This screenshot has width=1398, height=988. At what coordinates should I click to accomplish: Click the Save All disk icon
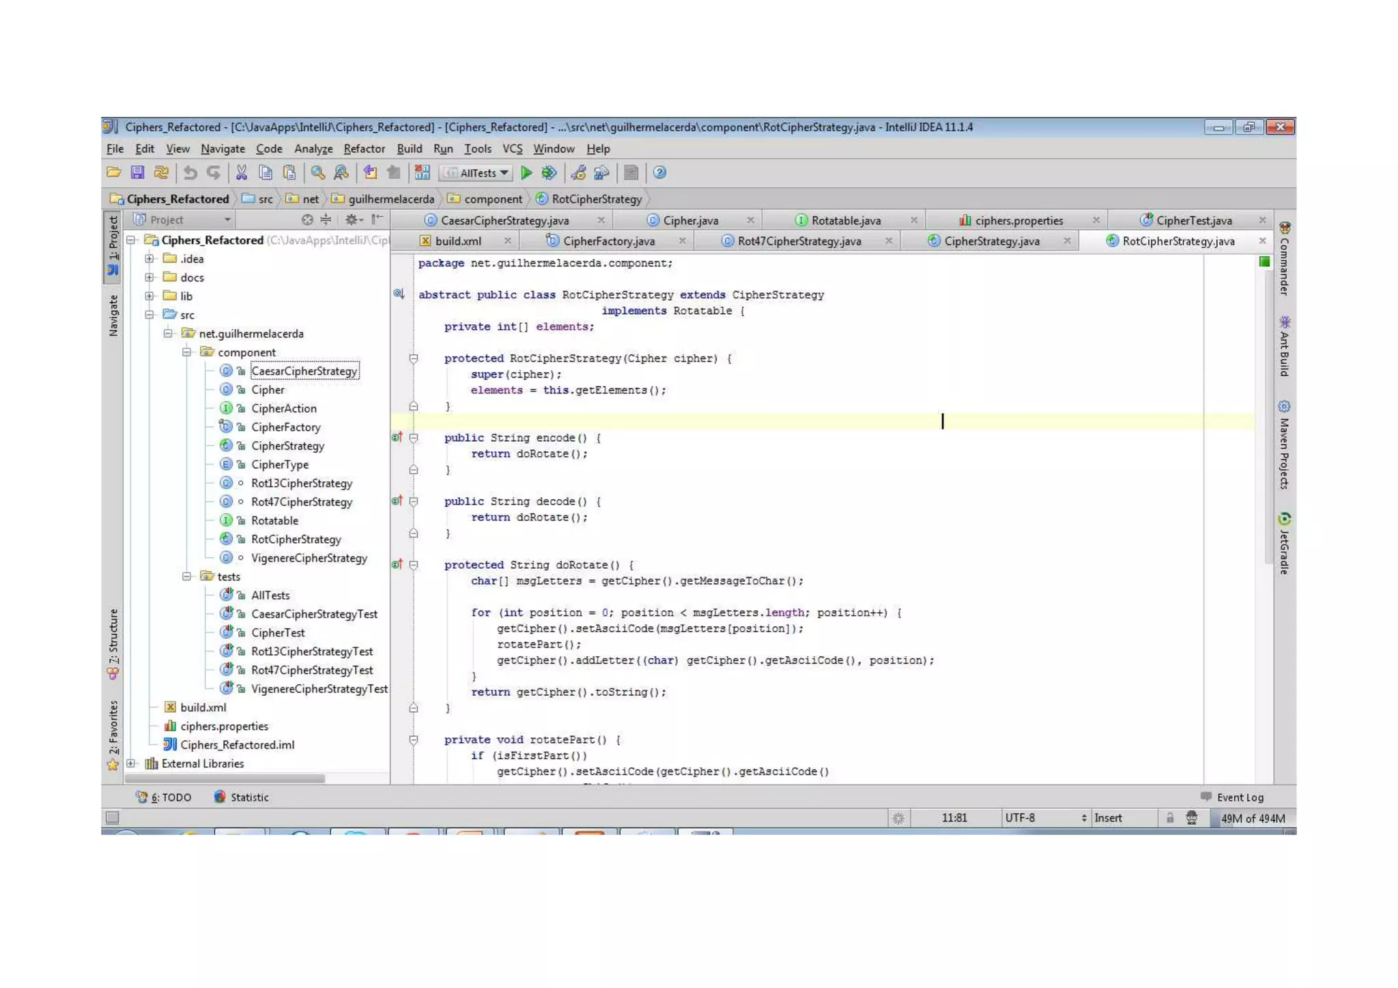tap(138, 173)
